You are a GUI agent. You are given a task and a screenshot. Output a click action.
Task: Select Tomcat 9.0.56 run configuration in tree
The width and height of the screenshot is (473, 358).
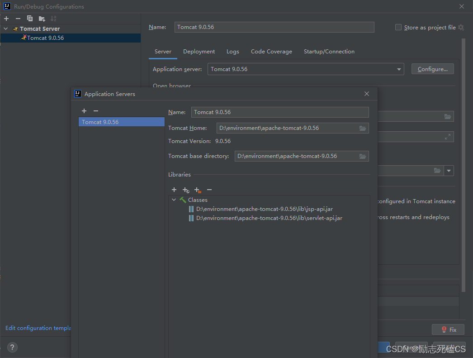pos(70,38)
